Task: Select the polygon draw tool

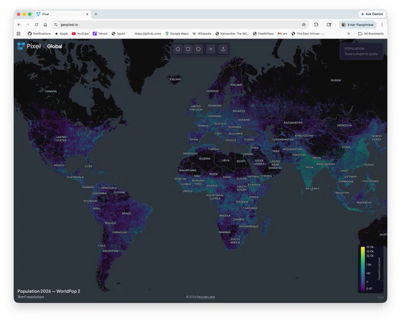Action: tap(178, 49)
